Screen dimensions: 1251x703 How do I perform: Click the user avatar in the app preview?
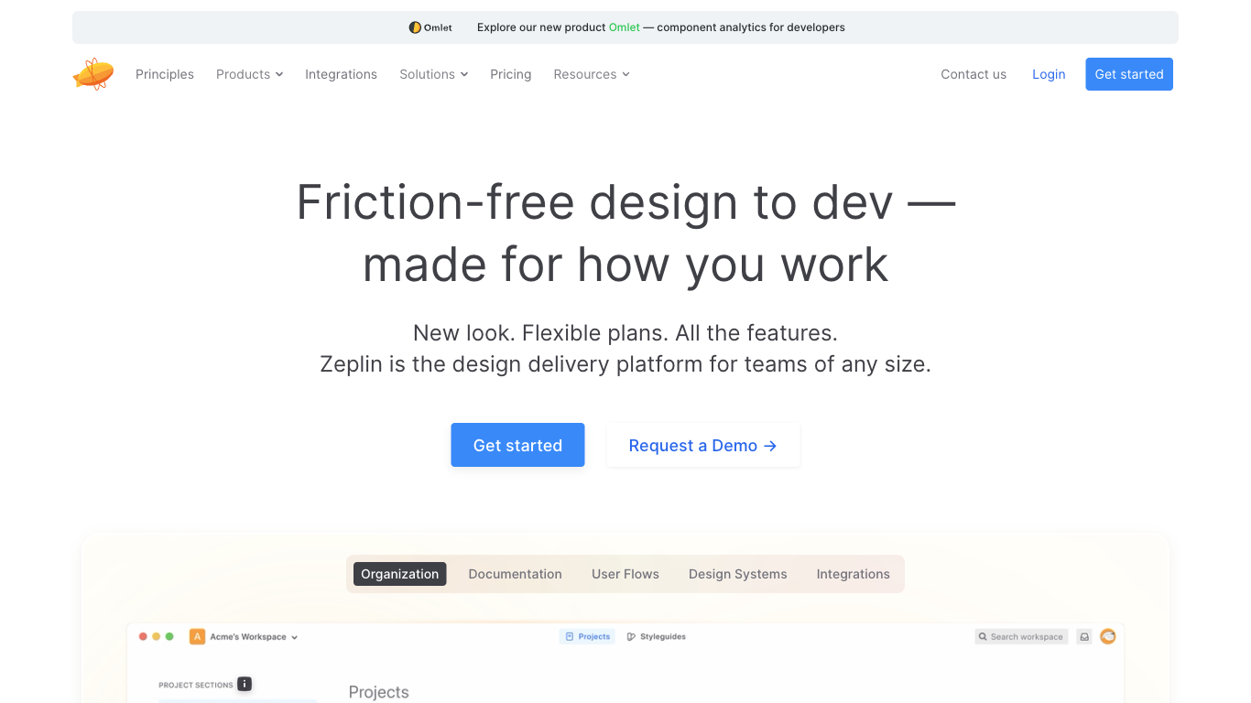(1108, 636)
